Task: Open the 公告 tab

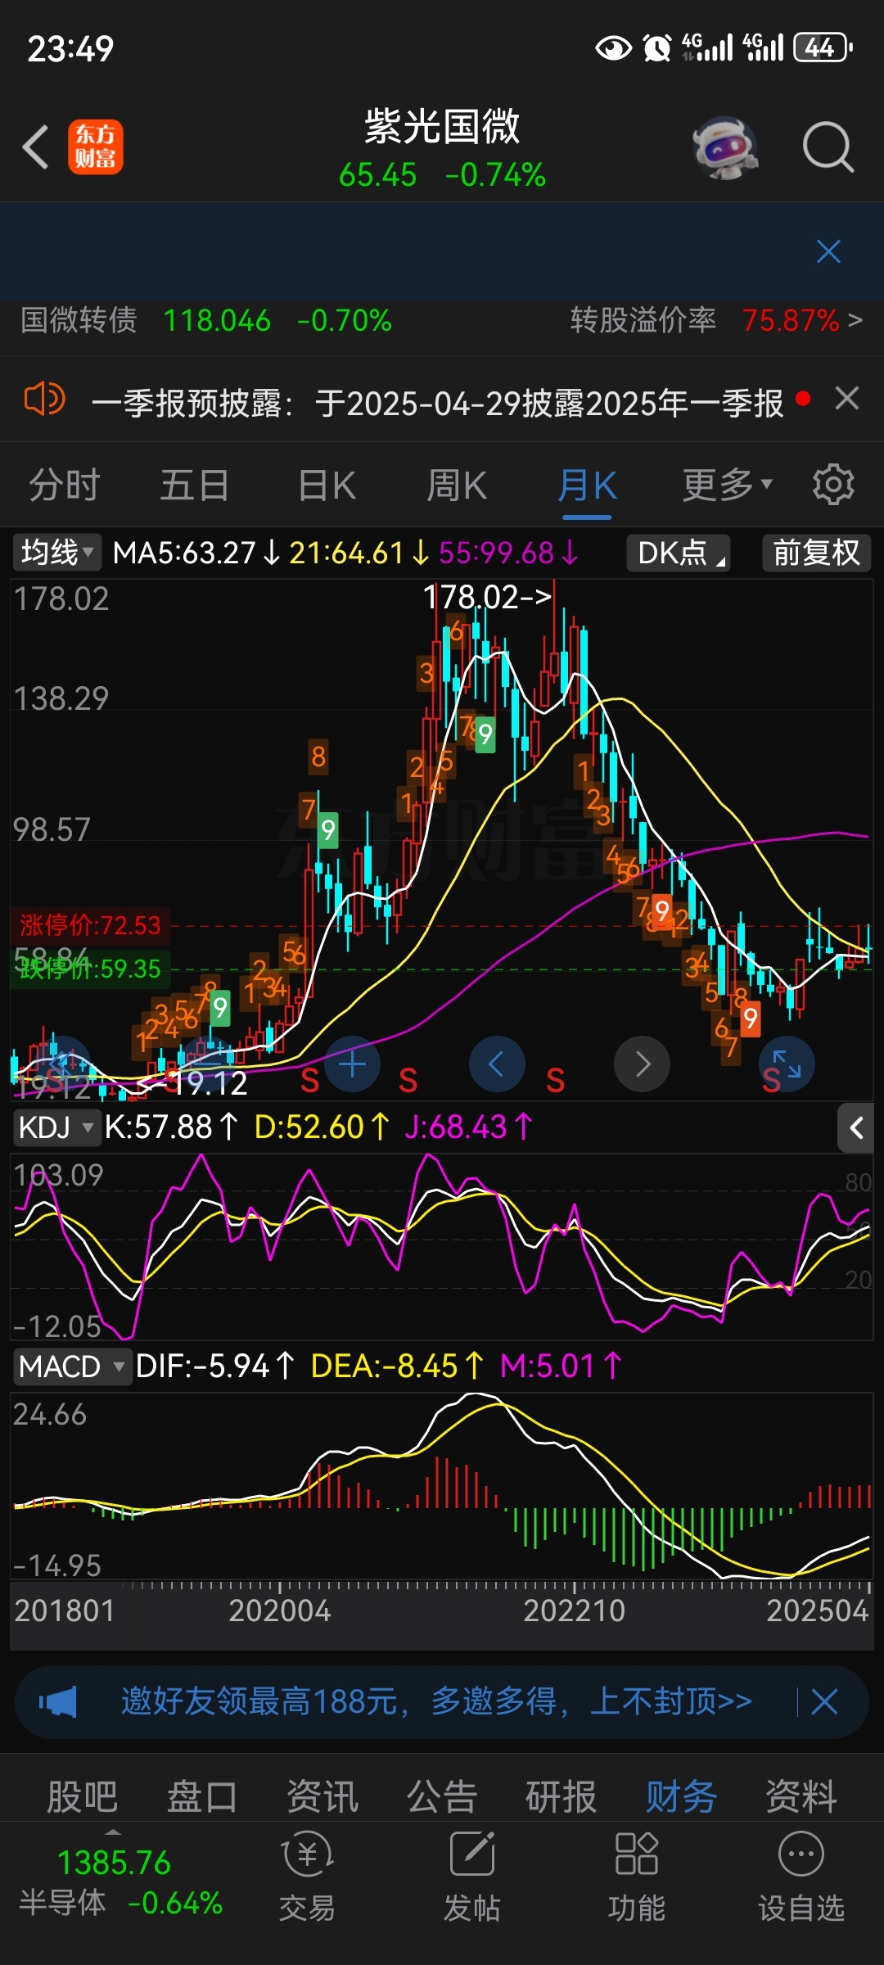Action: [x=442, y=1797]
